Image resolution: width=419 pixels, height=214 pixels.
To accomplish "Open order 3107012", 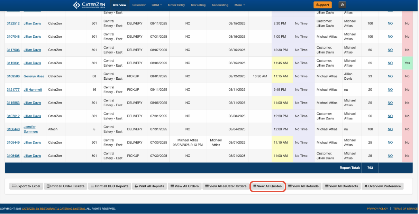I will (x=13, y=116).
